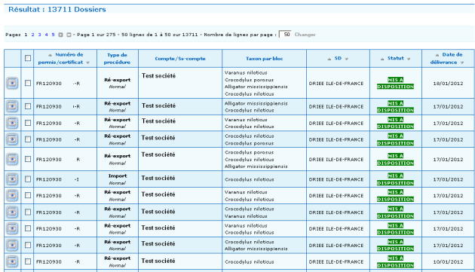Viewport: 475px width, 272px height.
Task: Go to results page 2
Action: (32, 35)
